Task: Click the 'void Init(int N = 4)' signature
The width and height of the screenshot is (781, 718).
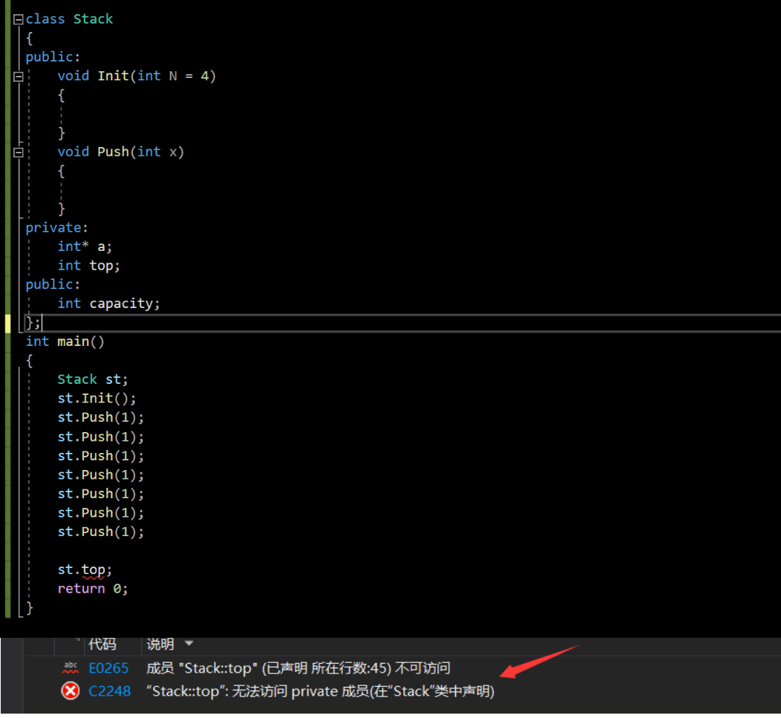Action: [137, 76]
